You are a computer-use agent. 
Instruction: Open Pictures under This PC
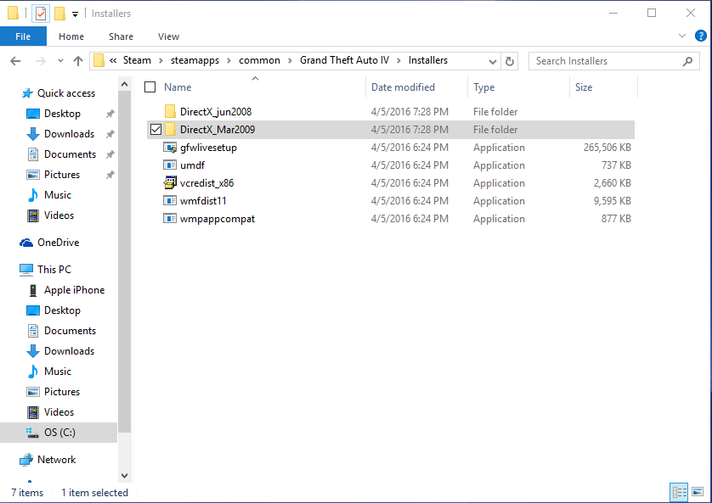[x=62, y=392]
